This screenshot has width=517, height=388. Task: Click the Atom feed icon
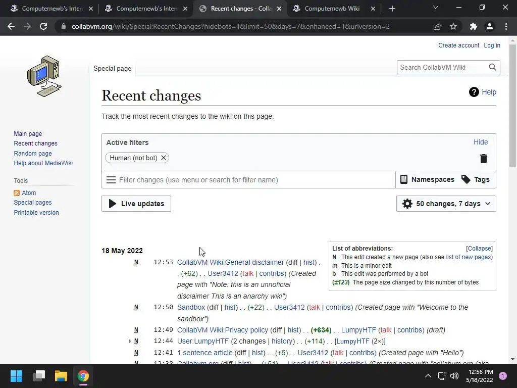[17, 193]
